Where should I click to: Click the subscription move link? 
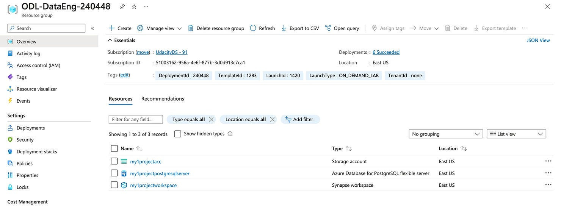tap(143, 52)
